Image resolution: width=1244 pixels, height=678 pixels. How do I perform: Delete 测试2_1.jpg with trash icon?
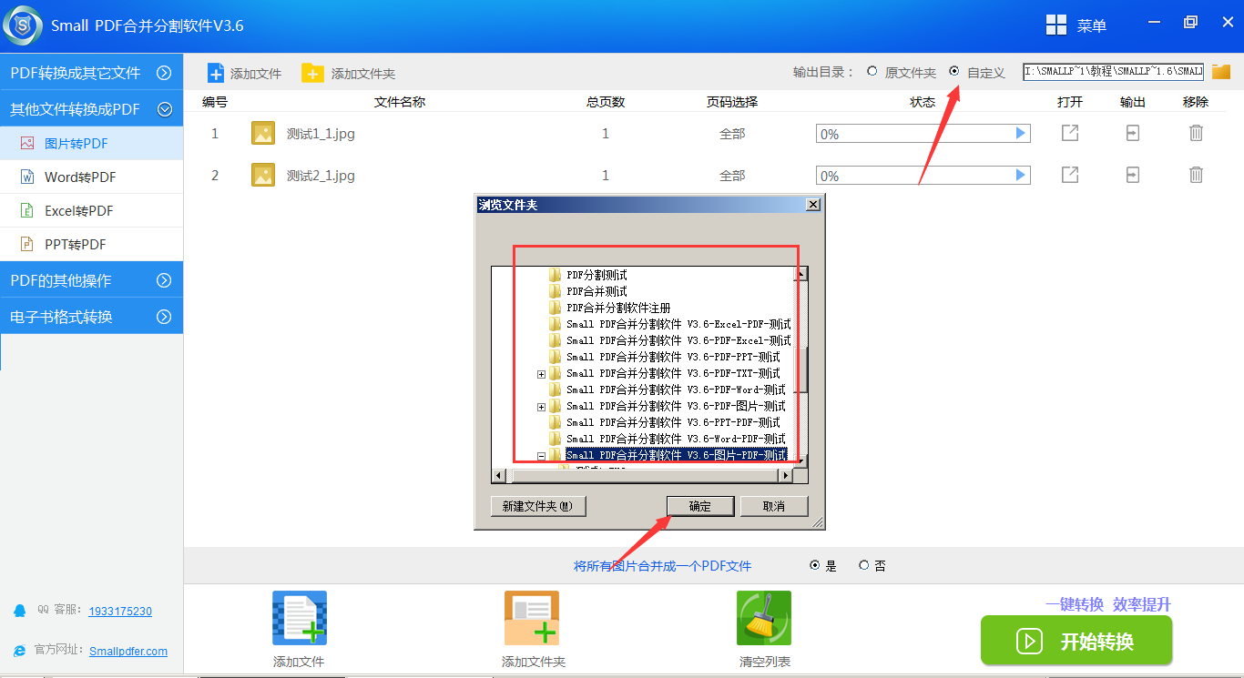tap(1196, 175)
